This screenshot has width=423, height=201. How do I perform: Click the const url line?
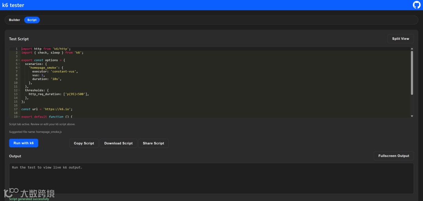[47, 109]
